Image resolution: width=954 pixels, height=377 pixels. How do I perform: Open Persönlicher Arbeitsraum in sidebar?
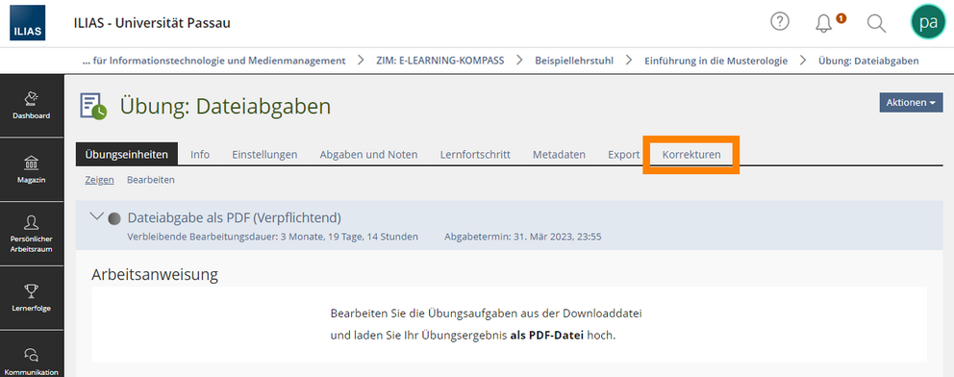coord(32,234)
